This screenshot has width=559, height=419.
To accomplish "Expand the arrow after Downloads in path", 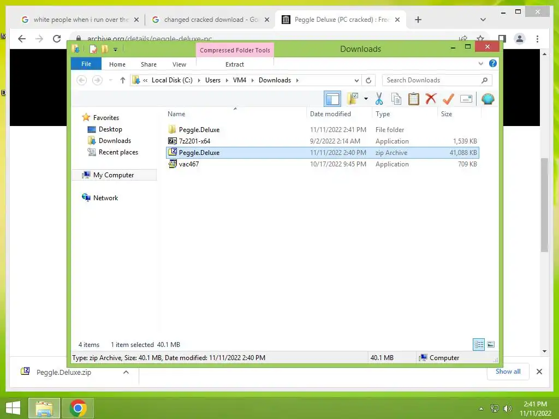I will (x=297, y=80).
